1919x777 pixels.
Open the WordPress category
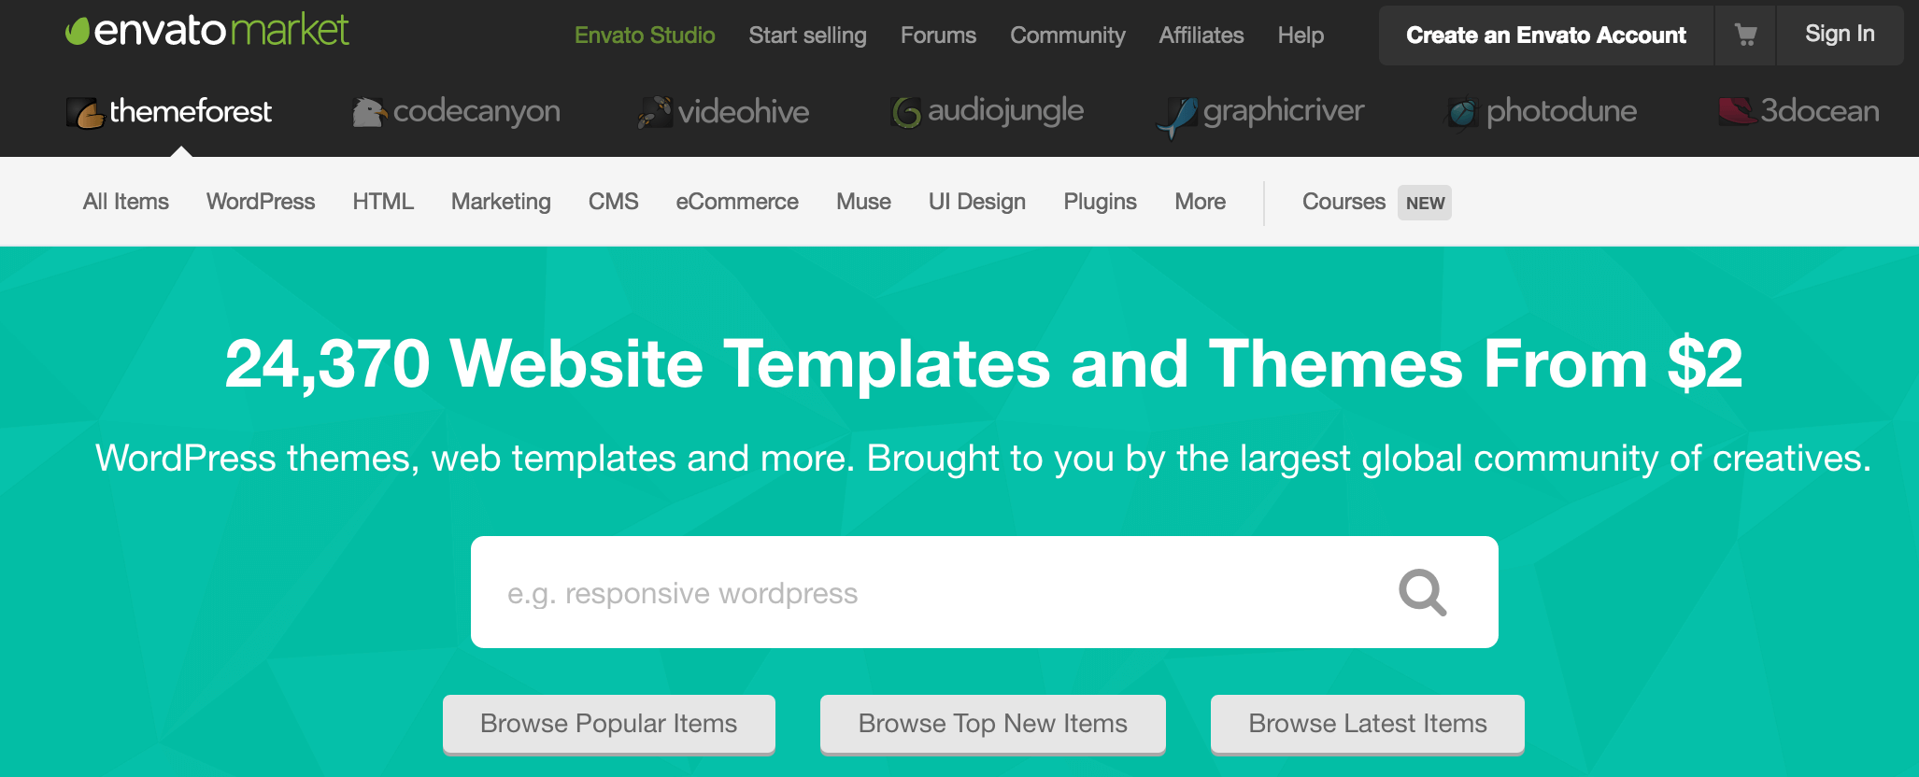point(261,202)
